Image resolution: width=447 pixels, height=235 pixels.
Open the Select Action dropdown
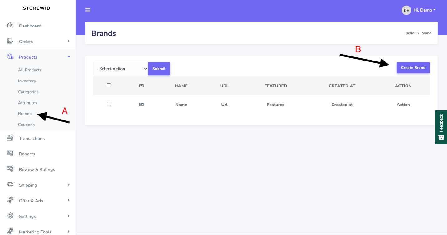pyautogui.click(x=120, y=69)
